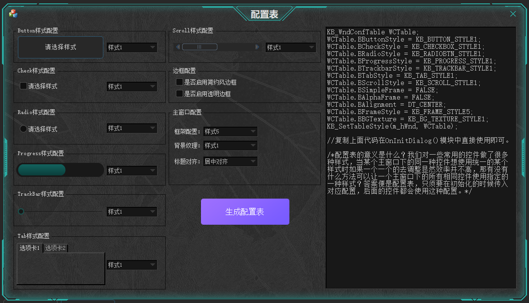Screen dimensions: 529x303
Task: Open the Progress样式配置 style dropdown
Action: pyautogui.click(x=131, y=171)
